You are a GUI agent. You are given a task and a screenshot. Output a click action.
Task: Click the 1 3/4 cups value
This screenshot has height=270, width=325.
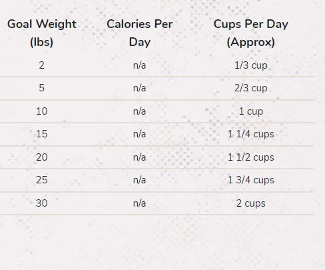(x=251, y=180)
